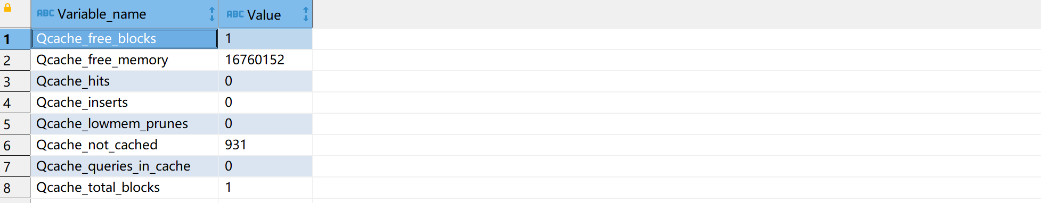Select Qcache_not_cached cell
This screenshot has width=1041, height=203.
click(125, 145)
